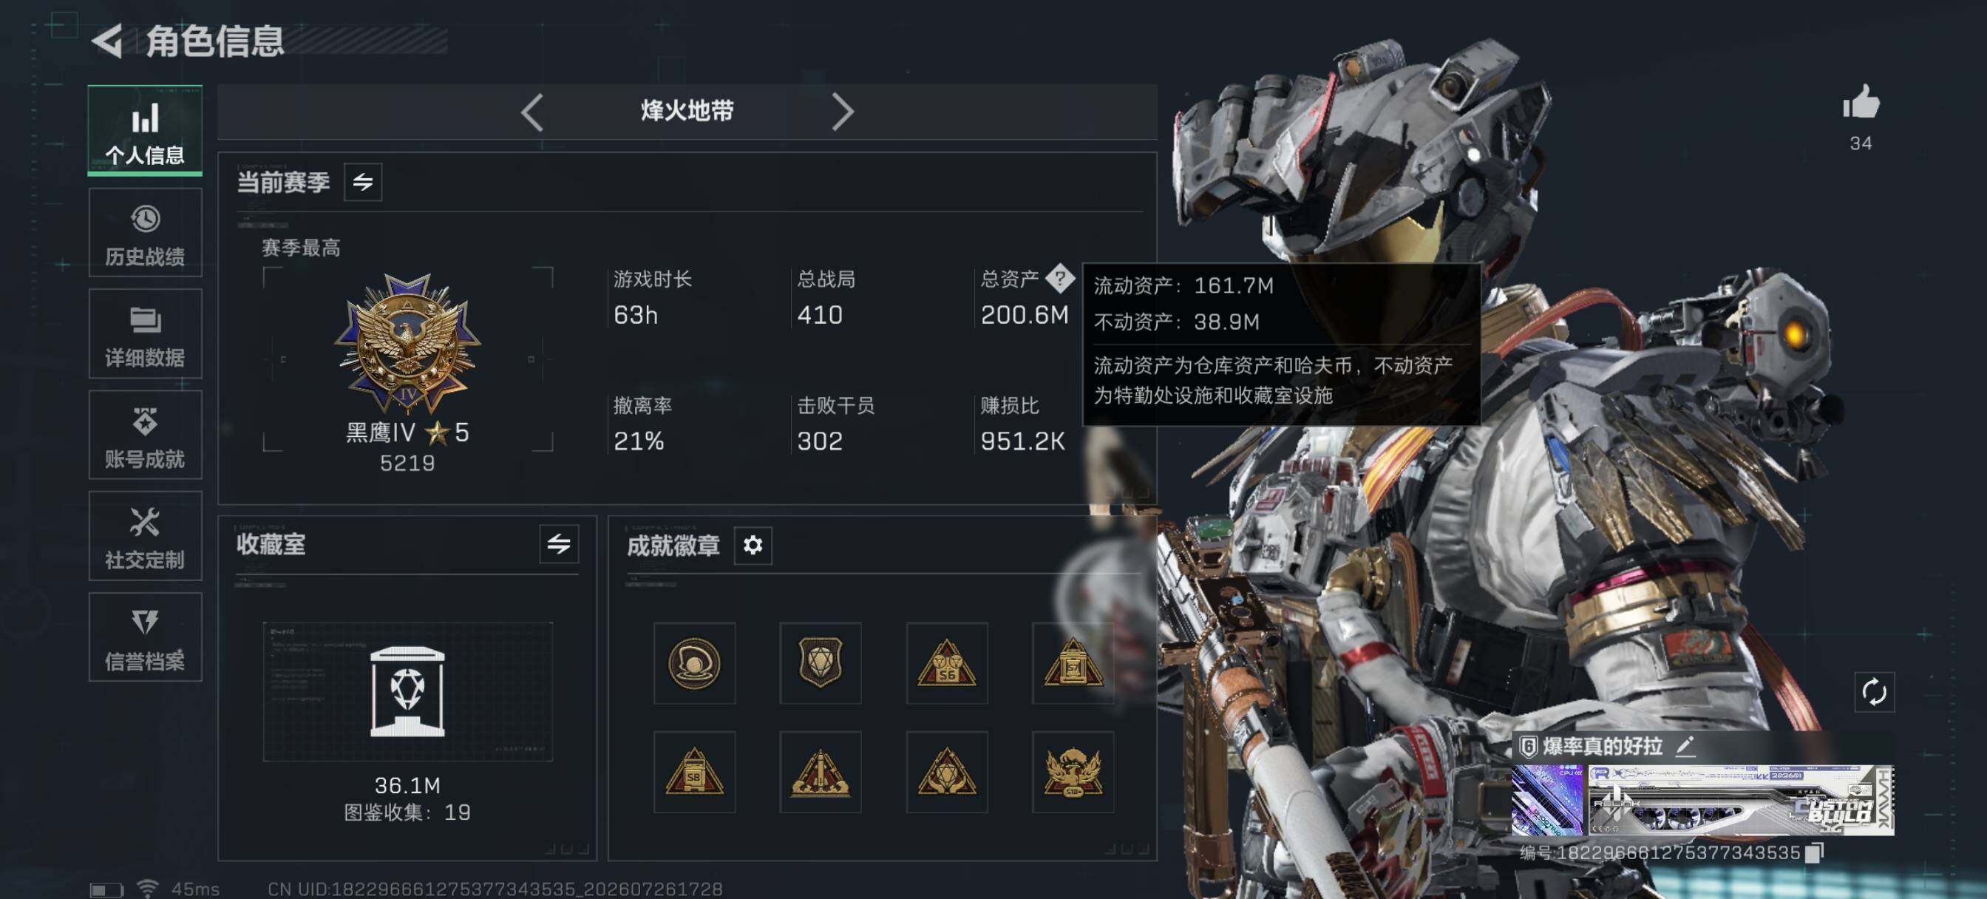Switch to previous game mode with the left chevron
The height and width of the screenshot is (899, 1987).
(x=531, y=112)
